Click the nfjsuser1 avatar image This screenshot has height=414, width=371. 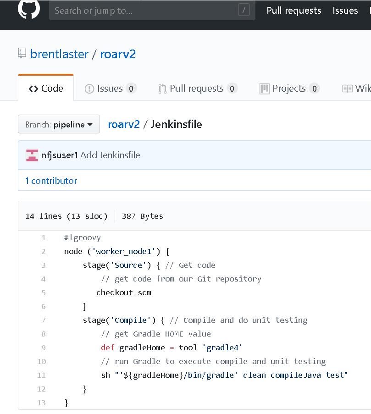click(x=32, y=155)
